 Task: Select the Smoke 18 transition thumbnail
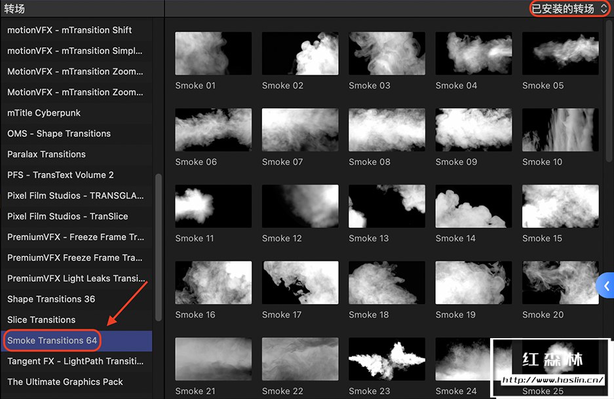[387, 282]
